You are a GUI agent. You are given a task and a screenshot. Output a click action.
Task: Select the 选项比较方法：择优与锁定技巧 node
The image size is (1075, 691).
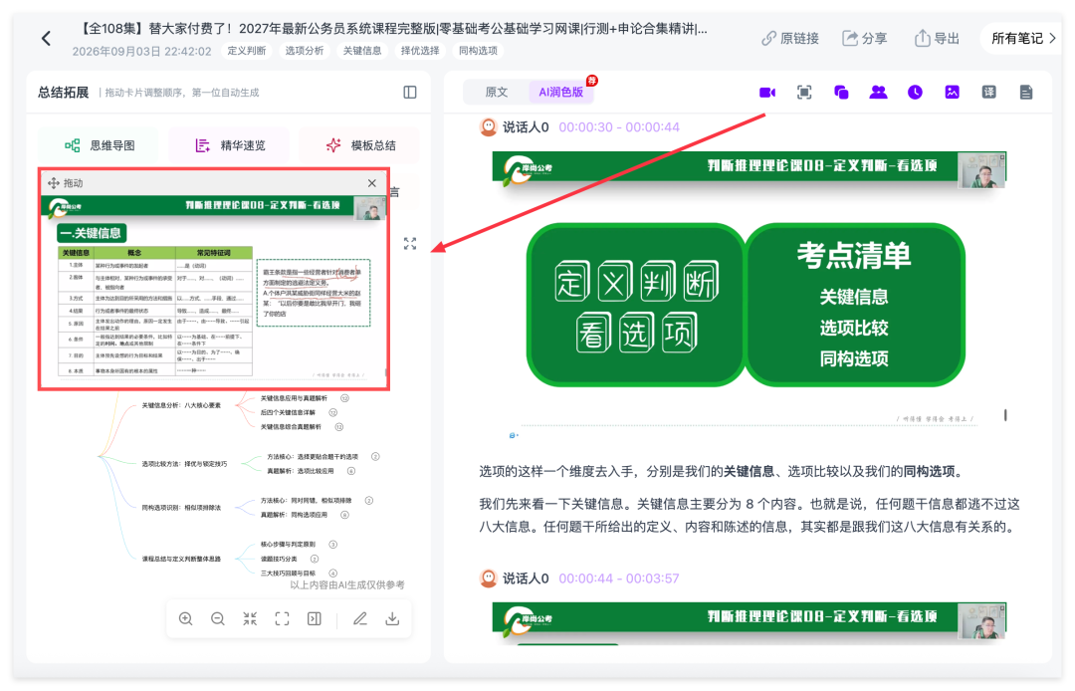click(x=184, y=464)
